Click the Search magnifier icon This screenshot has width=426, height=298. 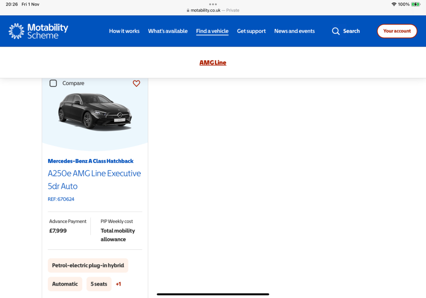point(336,31)
